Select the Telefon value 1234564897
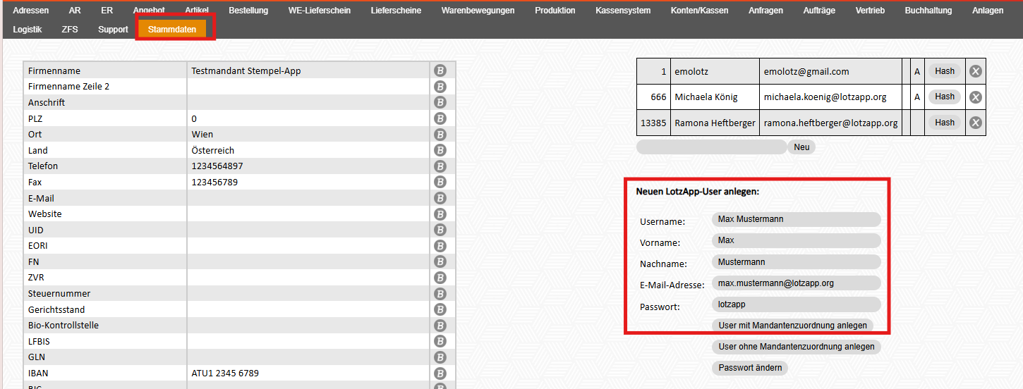 point(217,166)
